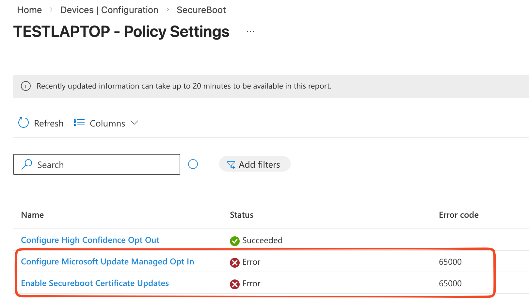Click the info icon in the notification banner

26,86
